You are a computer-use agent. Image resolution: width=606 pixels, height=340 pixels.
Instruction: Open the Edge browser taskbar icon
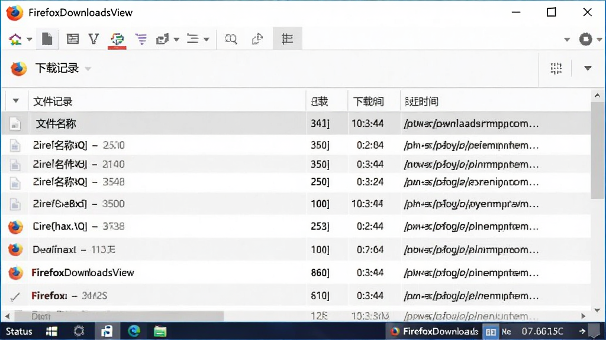tap(134, 331)
